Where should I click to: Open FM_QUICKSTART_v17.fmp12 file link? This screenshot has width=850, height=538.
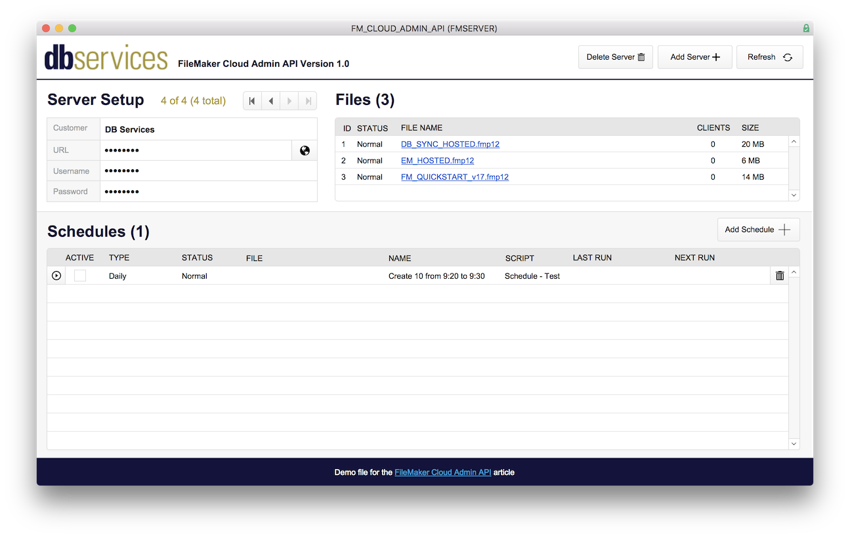tap(455, 176)
